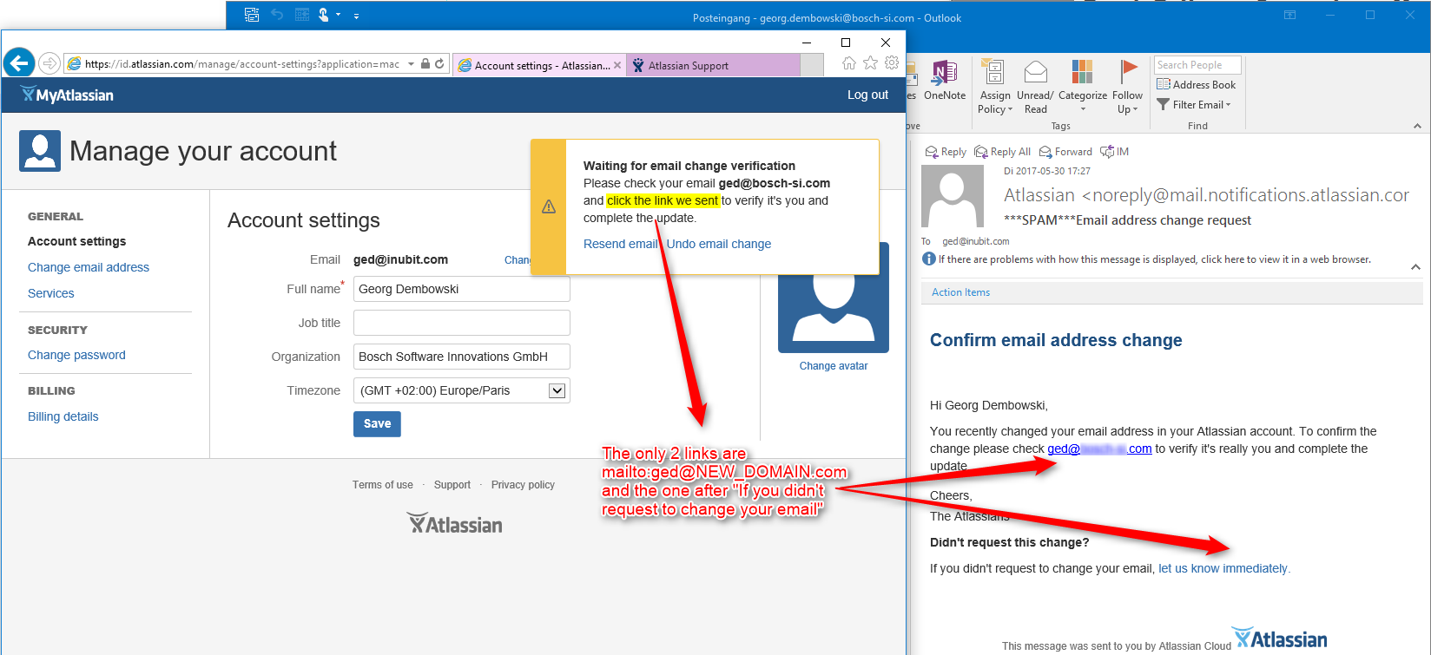Viewport: 1431px width, 655px height.
Task: Click the MyAtlassian logo in header
Action: [x=67, y=95]
